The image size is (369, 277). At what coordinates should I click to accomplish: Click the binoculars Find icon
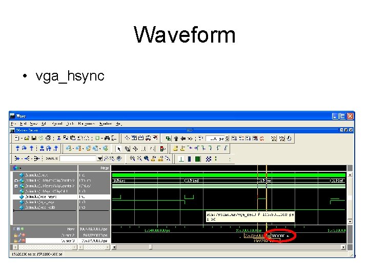pyautogui.click(x=107, y=138)
